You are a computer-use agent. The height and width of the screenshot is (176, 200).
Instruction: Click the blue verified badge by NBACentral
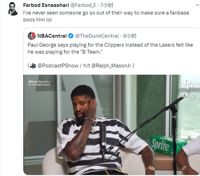click(x=71, y=36)
